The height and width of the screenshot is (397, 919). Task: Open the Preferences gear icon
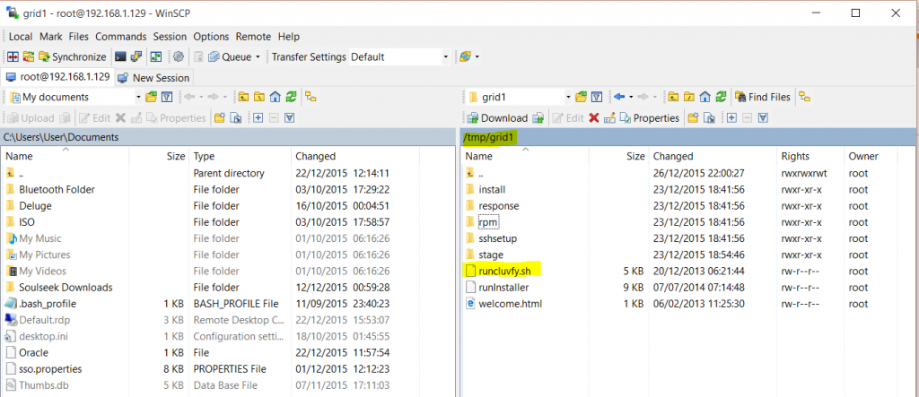[x=178, y=56]
